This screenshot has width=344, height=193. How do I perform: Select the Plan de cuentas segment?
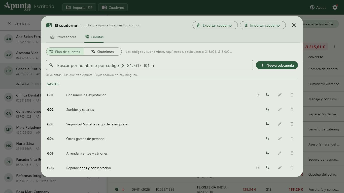pos(65,52)
